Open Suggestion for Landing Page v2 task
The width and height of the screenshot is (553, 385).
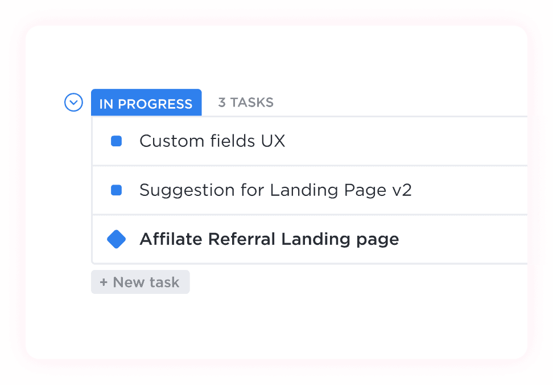click(x=275, y=190)
